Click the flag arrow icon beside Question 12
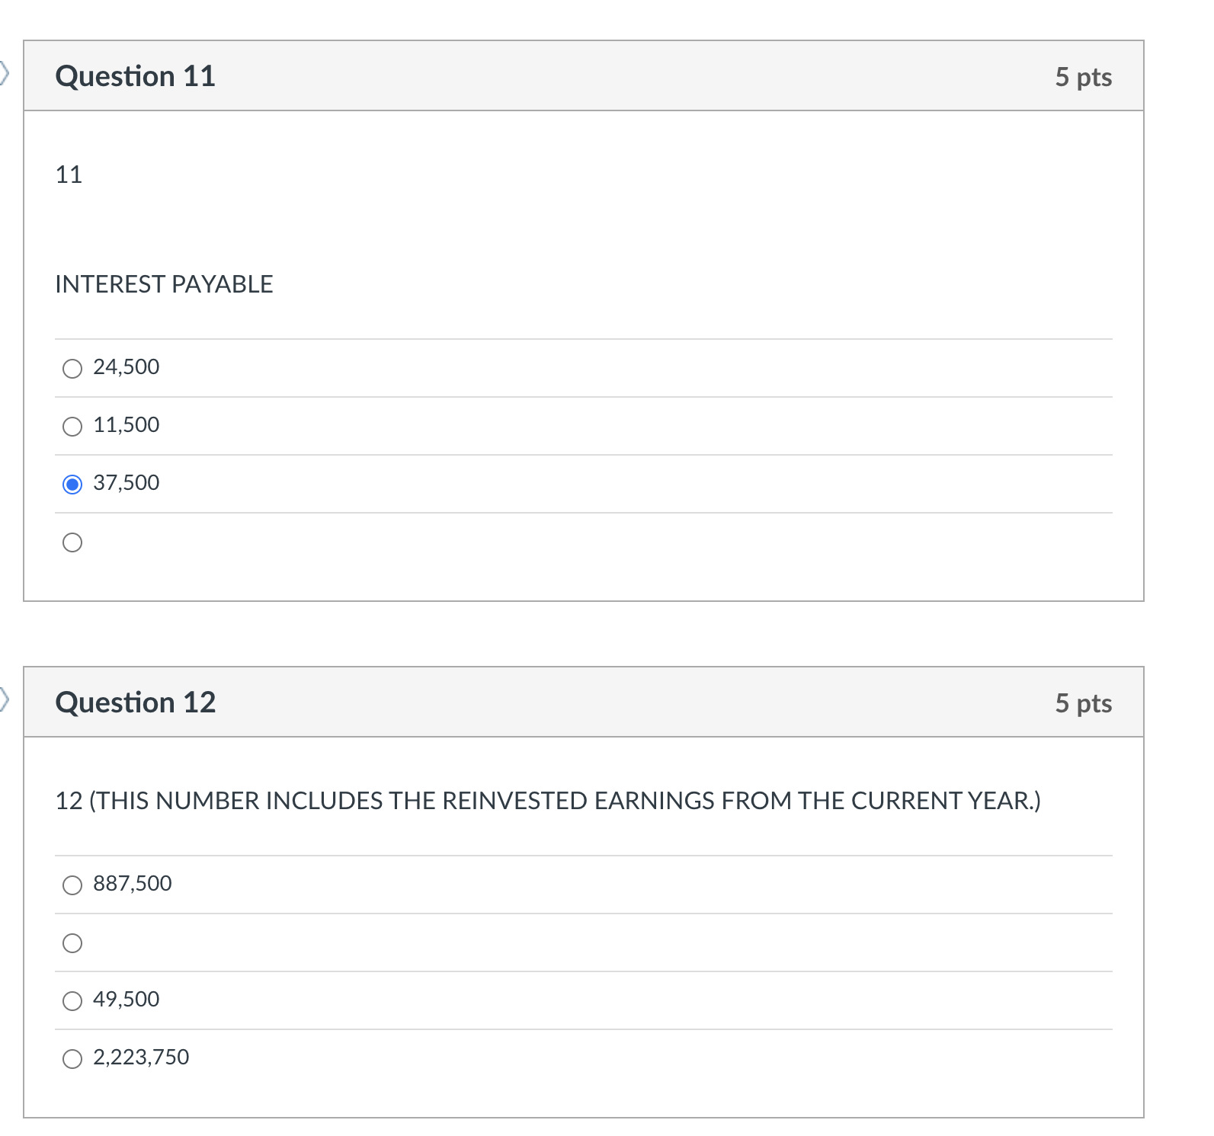 click(x=5, y=699)
